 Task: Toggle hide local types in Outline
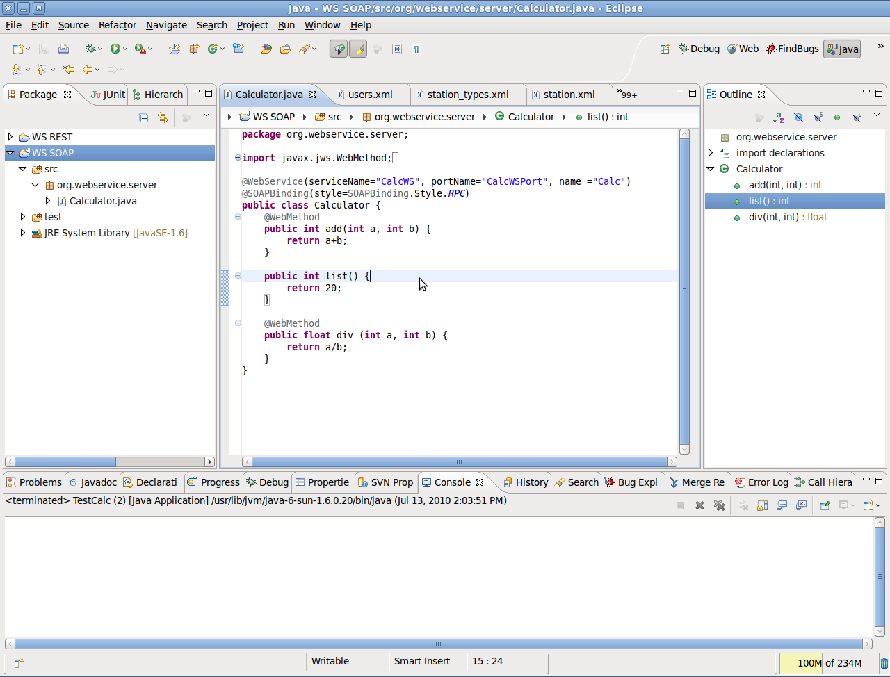pos(857,117)
